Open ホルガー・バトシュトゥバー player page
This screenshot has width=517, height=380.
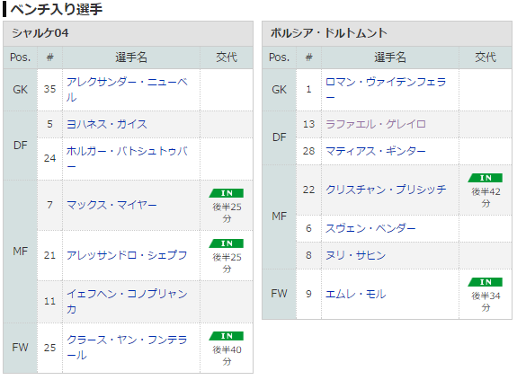127,159
